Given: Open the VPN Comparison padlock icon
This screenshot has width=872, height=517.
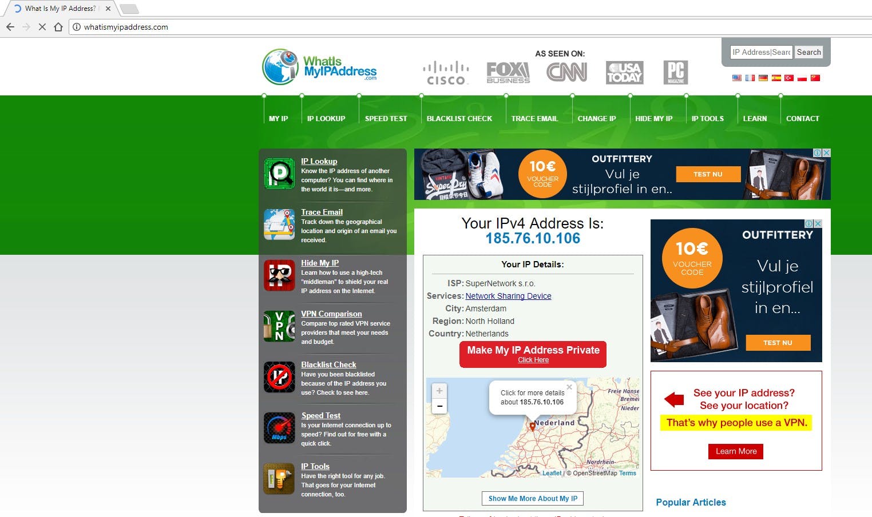Looking at the screenshot, I should [279, 326].
